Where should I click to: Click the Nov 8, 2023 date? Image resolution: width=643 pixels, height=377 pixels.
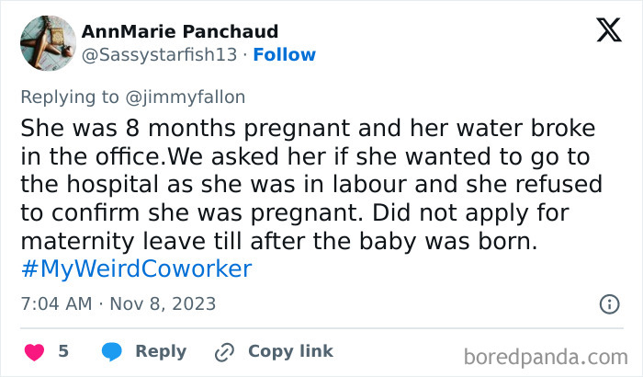click(x=164, y=303)
